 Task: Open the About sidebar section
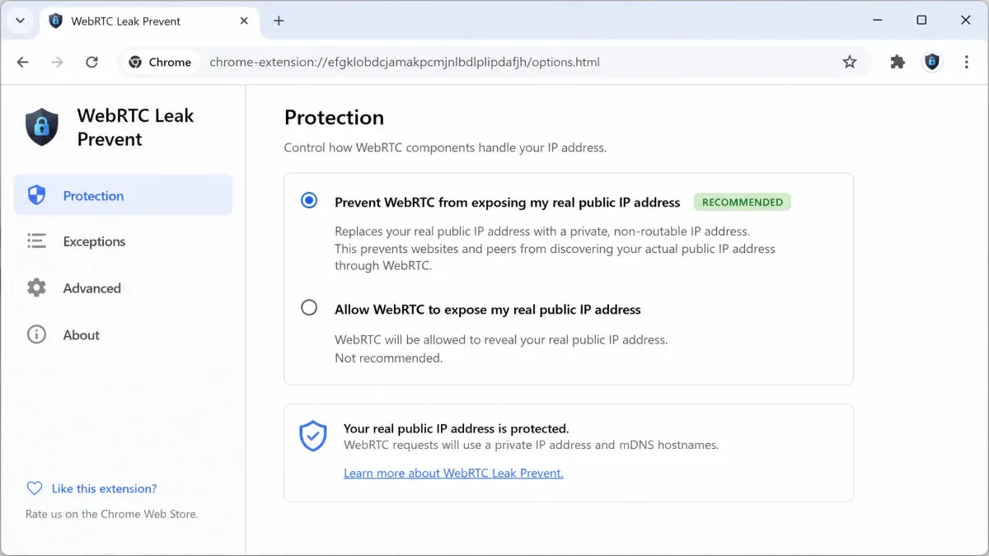[123, 335]
